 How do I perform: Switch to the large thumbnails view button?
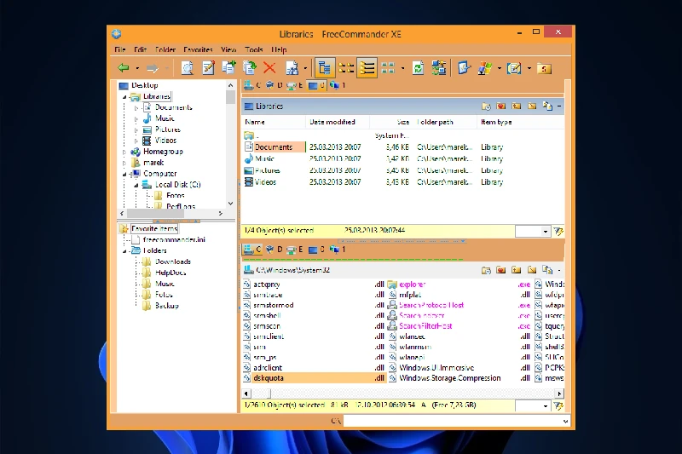coord(388,68)
